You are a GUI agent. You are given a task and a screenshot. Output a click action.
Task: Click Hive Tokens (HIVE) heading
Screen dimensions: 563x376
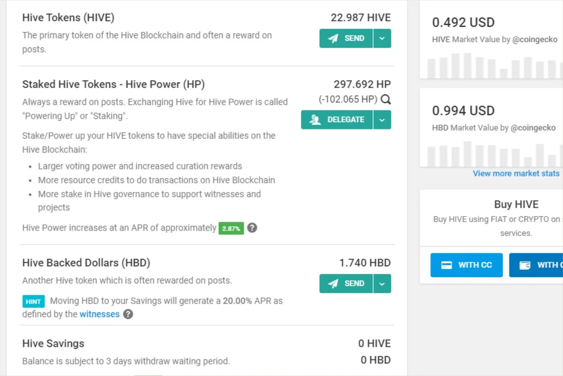click(x=68, y=18)
